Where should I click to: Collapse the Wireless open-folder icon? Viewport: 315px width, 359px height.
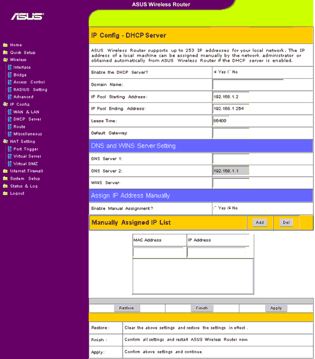click(x=5, y=60)
